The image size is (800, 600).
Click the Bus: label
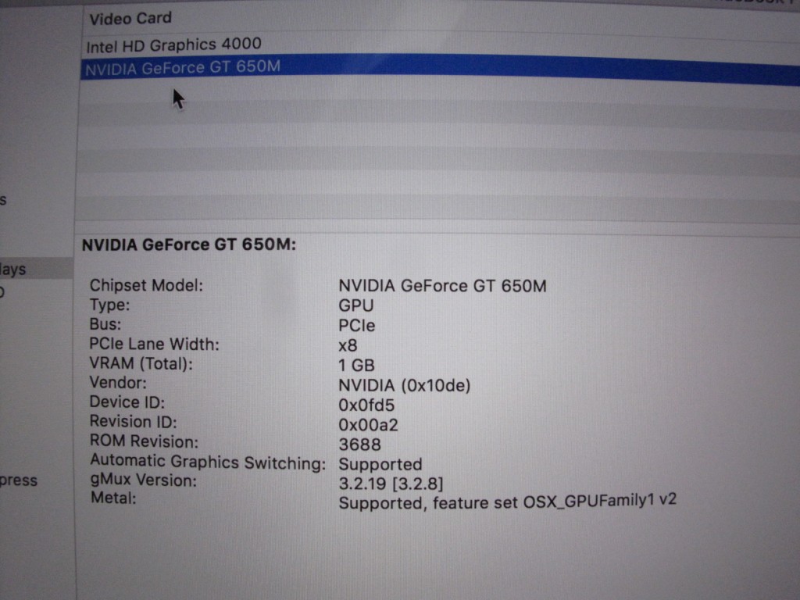105,324
